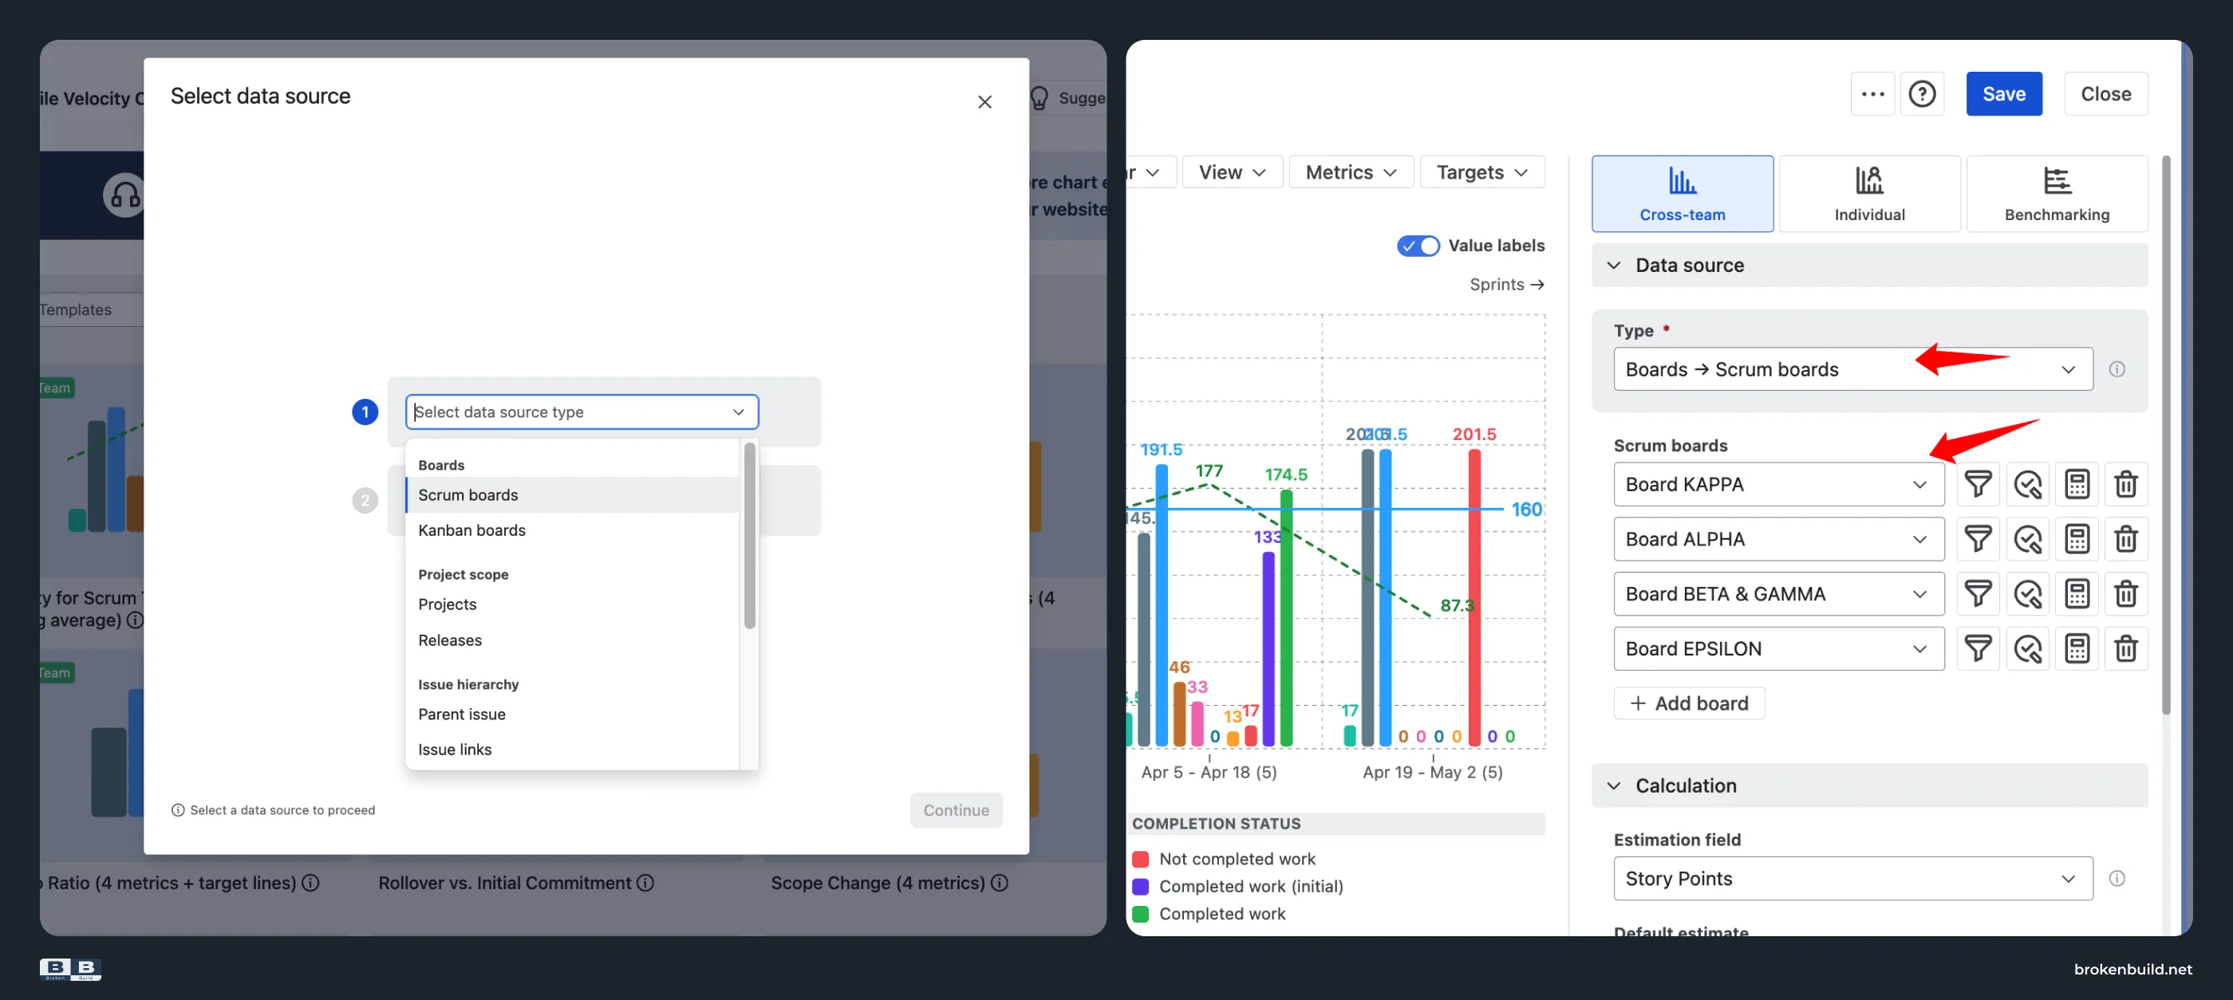This screenshot has height=1000, width=2233.
Task: Click the Continue button in dialog
Action: pyautogui.click(x=956, y=810)
